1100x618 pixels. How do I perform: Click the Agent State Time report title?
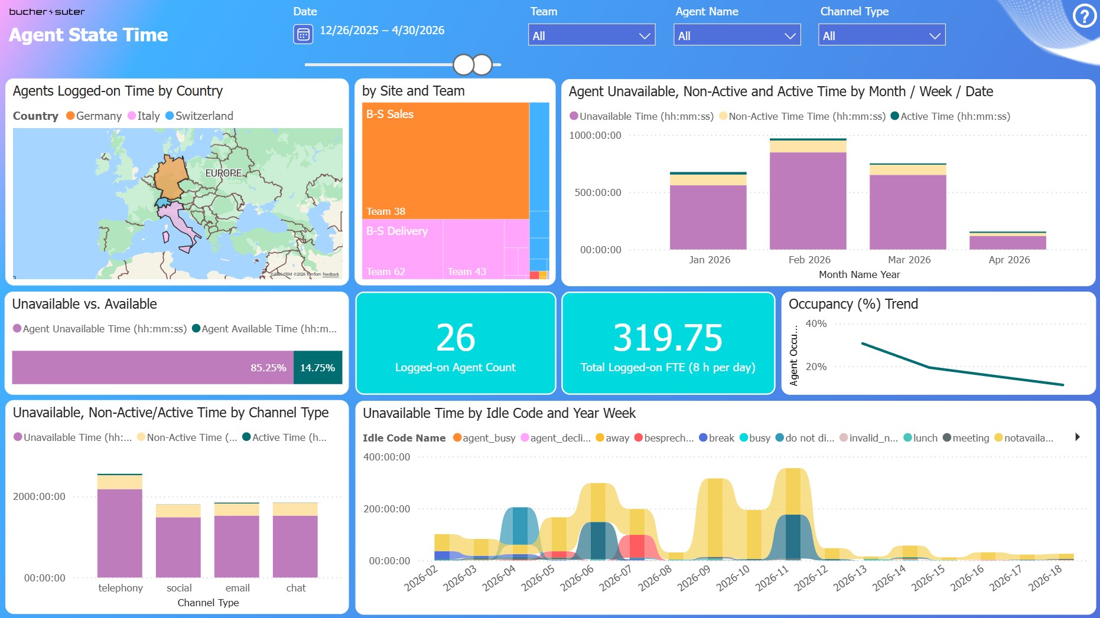click(x=89, y=35)
